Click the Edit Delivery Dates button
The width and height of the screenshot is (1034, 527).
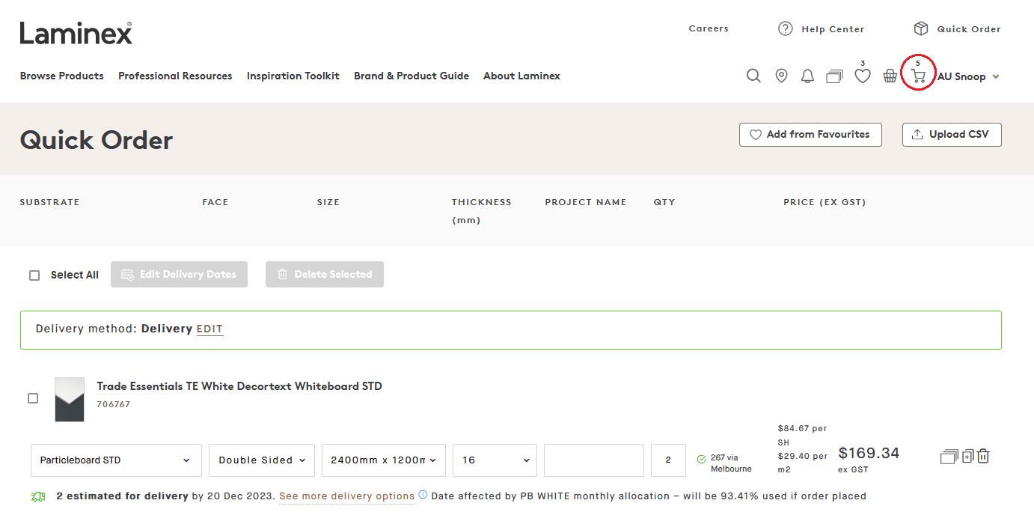click(x=179, y=275)
